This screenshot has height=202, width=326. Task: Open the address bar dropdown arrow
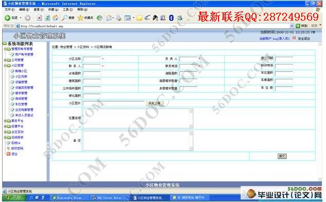(x=292, y=26)
